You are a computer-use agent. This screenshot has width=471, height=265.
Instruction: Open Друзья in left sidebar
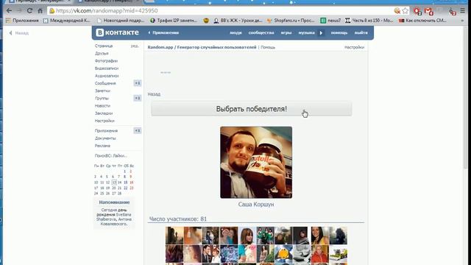(x=102, y=54)
